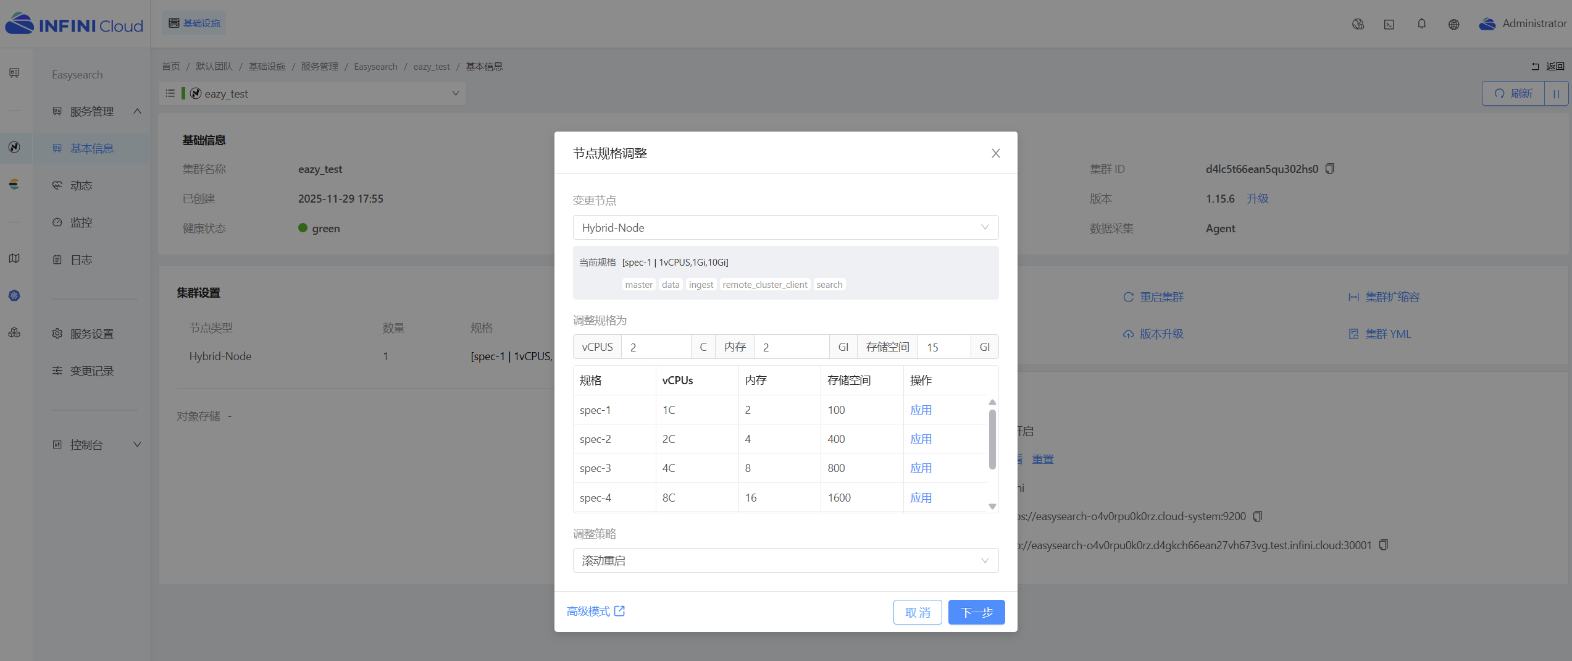Apply the spec-3 specification
The height and width of the screenshot is (661, 1572).
921,468
